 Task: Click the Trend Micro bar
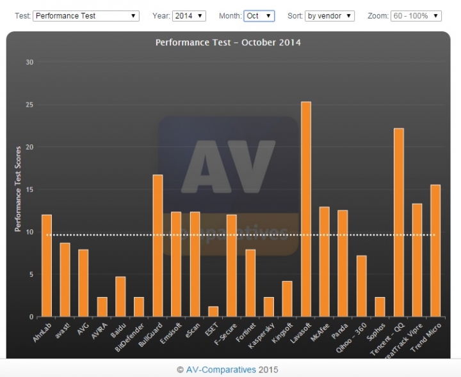(435, 251)
